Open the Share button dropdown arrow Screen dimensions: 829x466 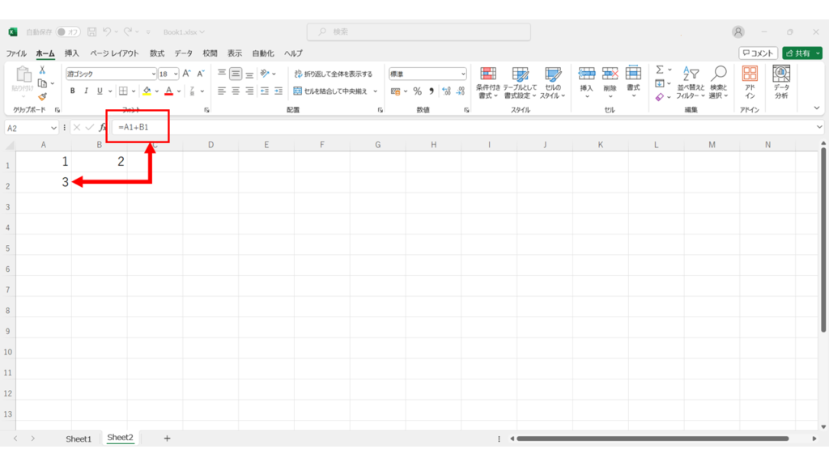click(x=818, y=53)
